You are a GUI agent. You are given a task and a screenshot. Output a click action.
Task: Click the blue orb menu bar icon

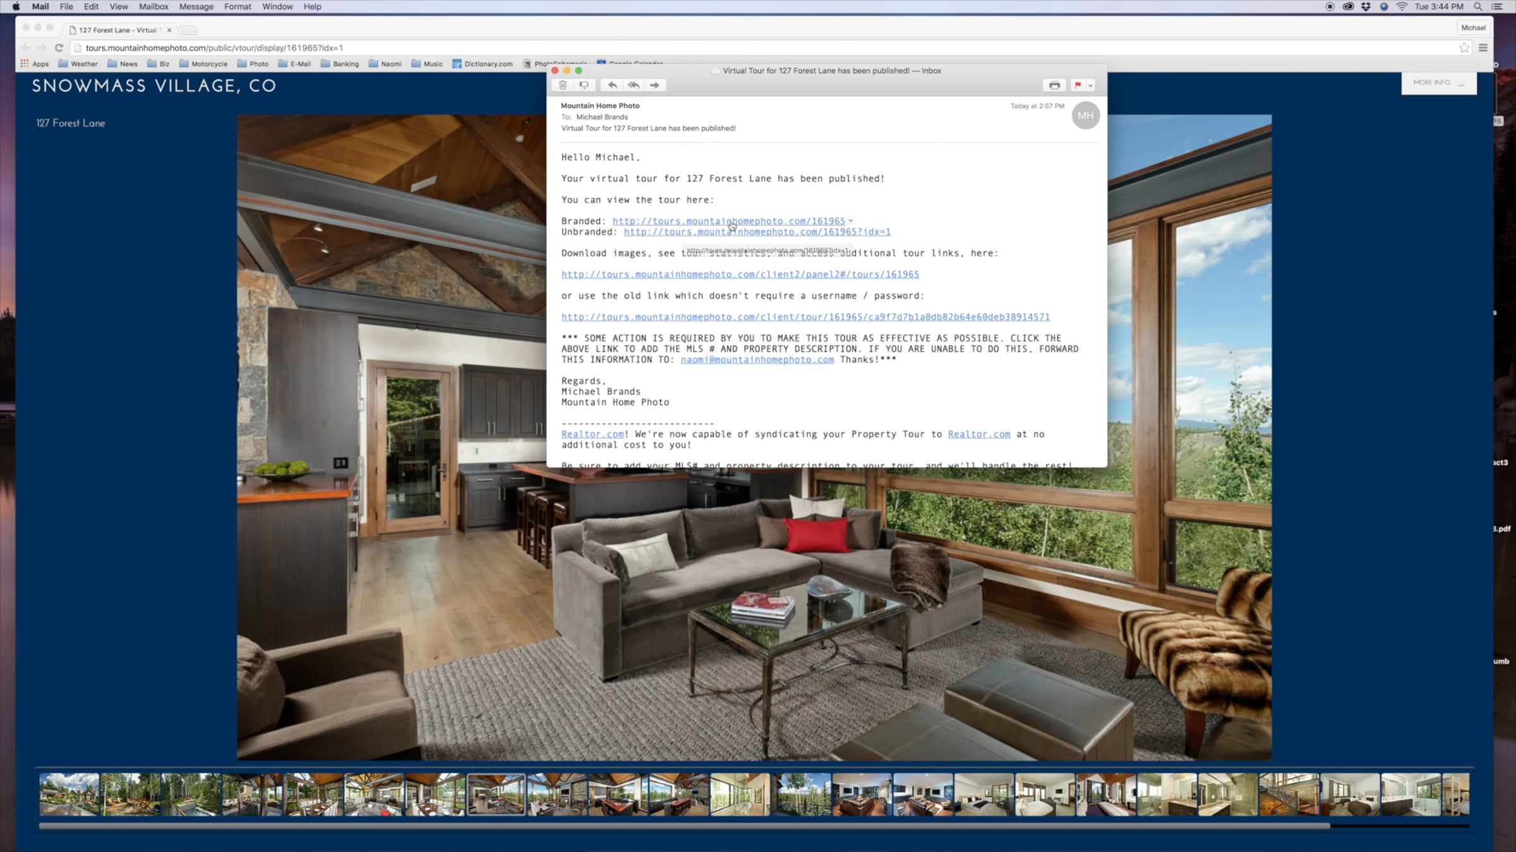[1384, 7]
